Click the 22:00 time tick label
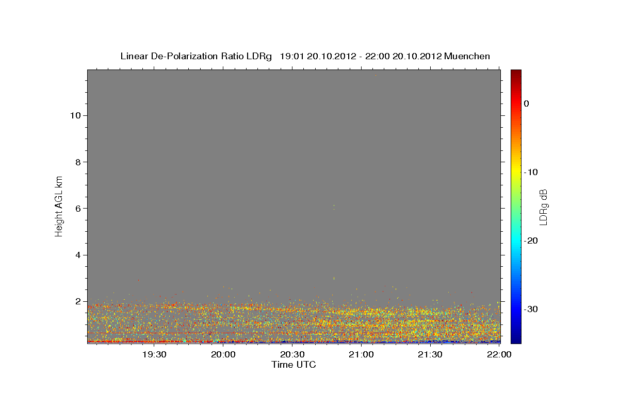The height and width of the screenshot is (412, 619). click(x=499, y=355)
